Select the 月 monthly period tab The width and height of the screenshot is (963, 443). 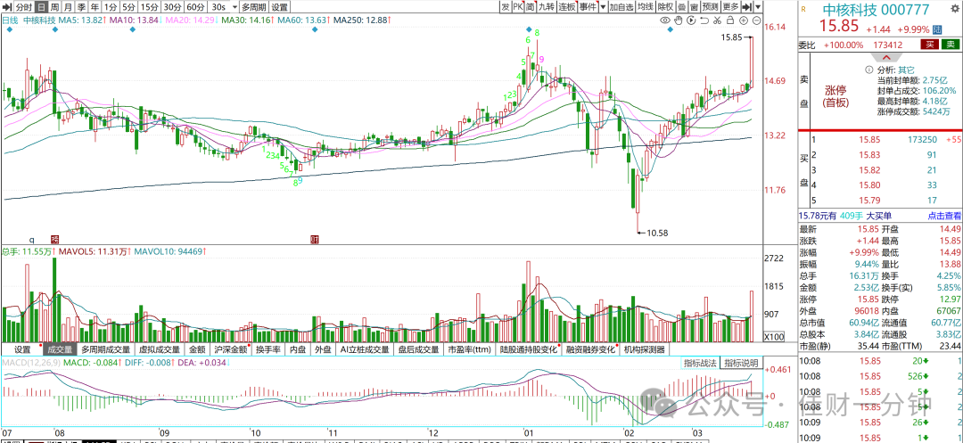point(68,7)
